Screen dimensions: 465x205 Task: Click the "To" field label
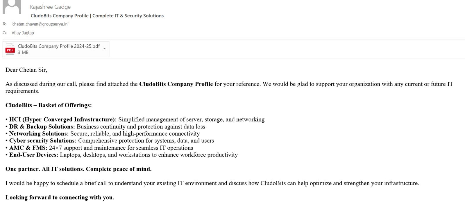pyautogui.click(x=4, y=24)
